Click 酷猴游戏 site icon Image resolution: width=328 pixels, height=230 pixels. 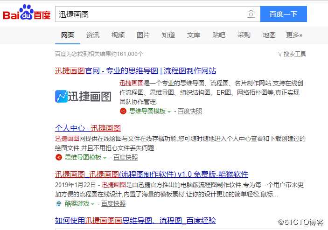[x=59, y=203]
